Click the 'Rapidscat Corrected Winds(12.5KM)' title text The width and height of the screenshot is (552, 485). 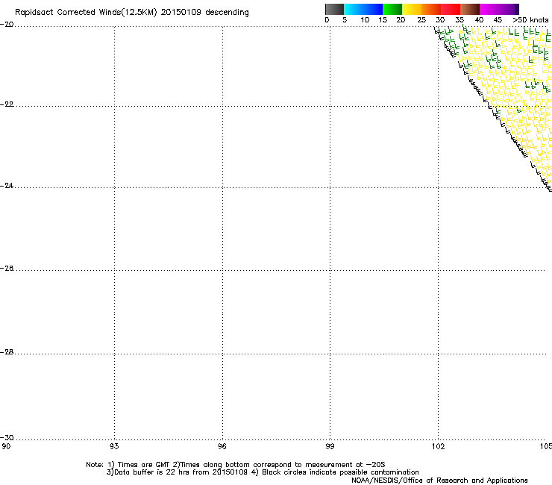click(86, 13)
